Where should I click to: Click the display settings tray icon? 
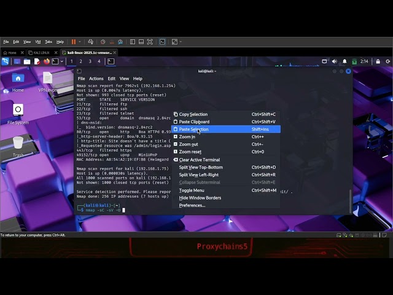(x=324, y=61)
